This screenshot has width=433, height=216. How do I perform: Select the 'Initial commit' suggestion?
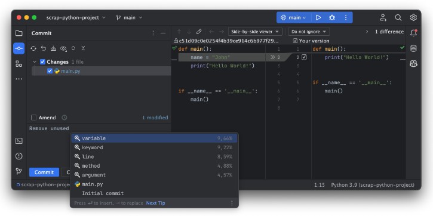point(154,193)
